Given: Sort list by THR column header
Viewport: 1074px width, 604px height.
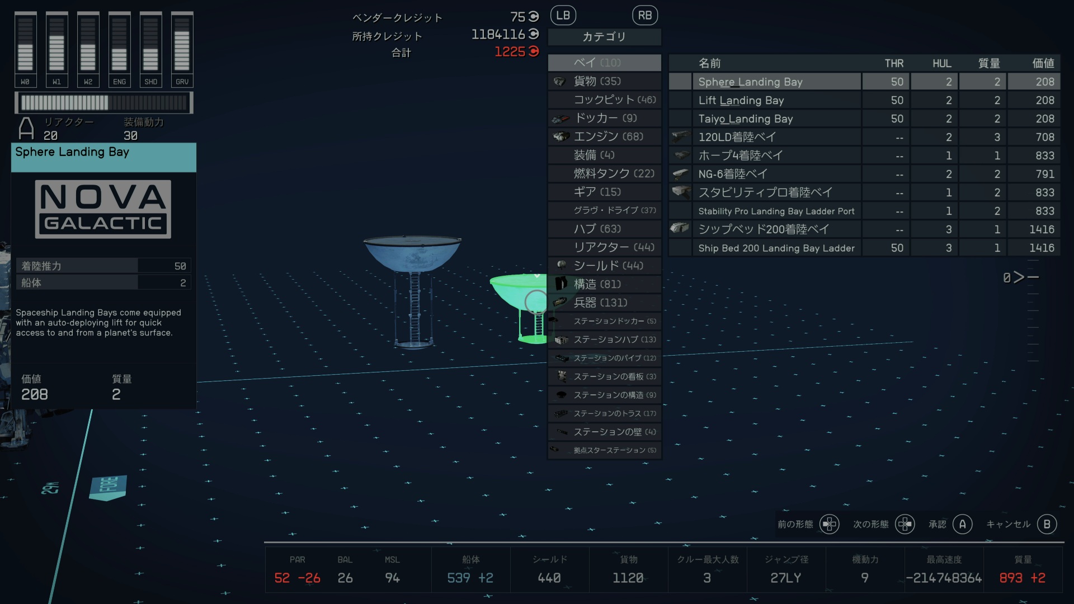Looking at the screenshot, I should pos(894,63).
